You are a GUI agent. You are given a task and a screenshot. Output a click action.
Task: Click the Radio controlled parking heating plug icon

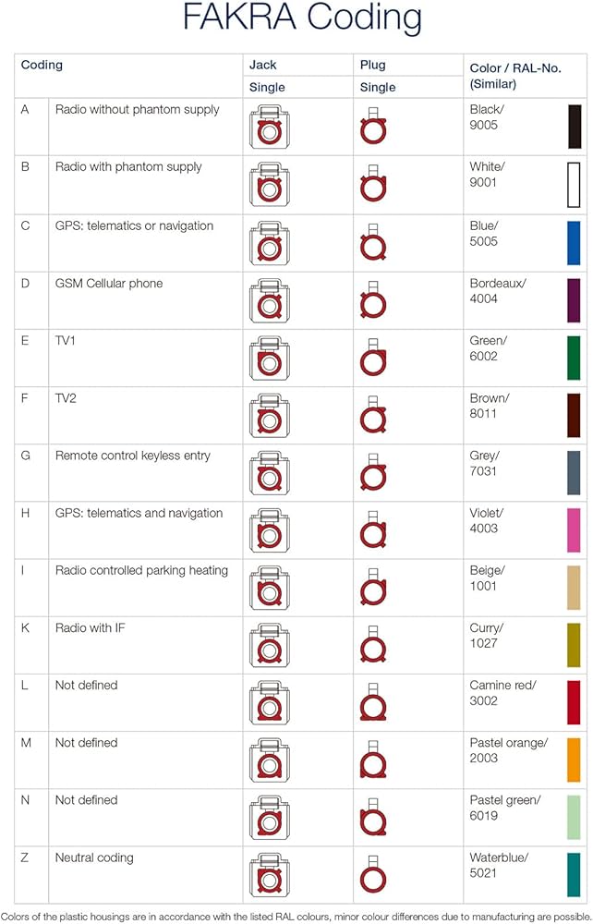373,589
